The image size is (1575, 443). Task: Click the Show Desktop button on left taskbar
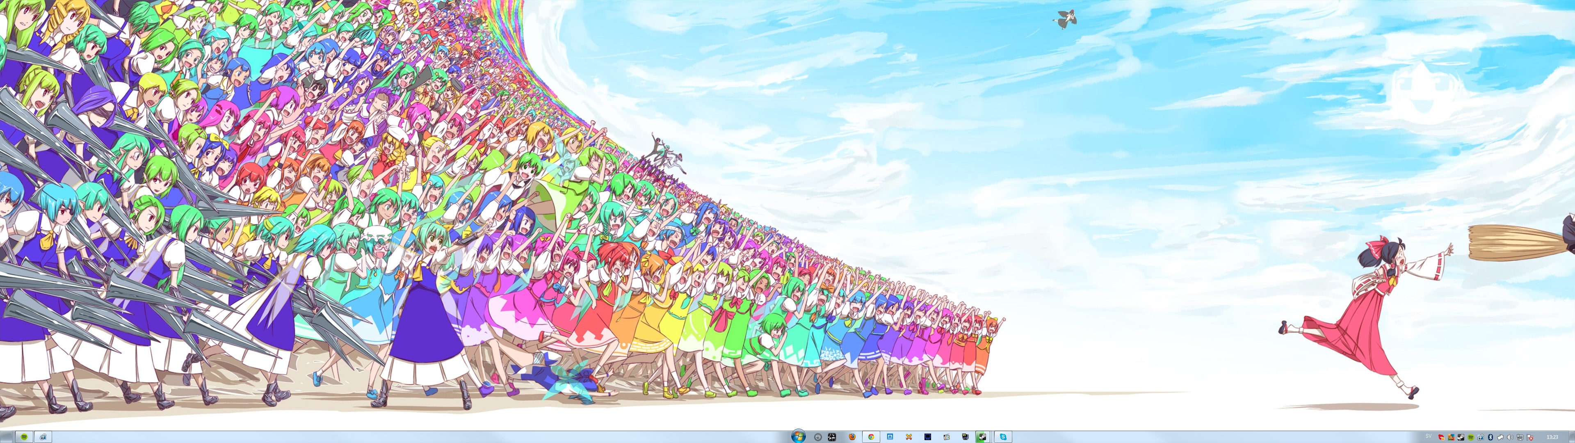pos(6,437)
